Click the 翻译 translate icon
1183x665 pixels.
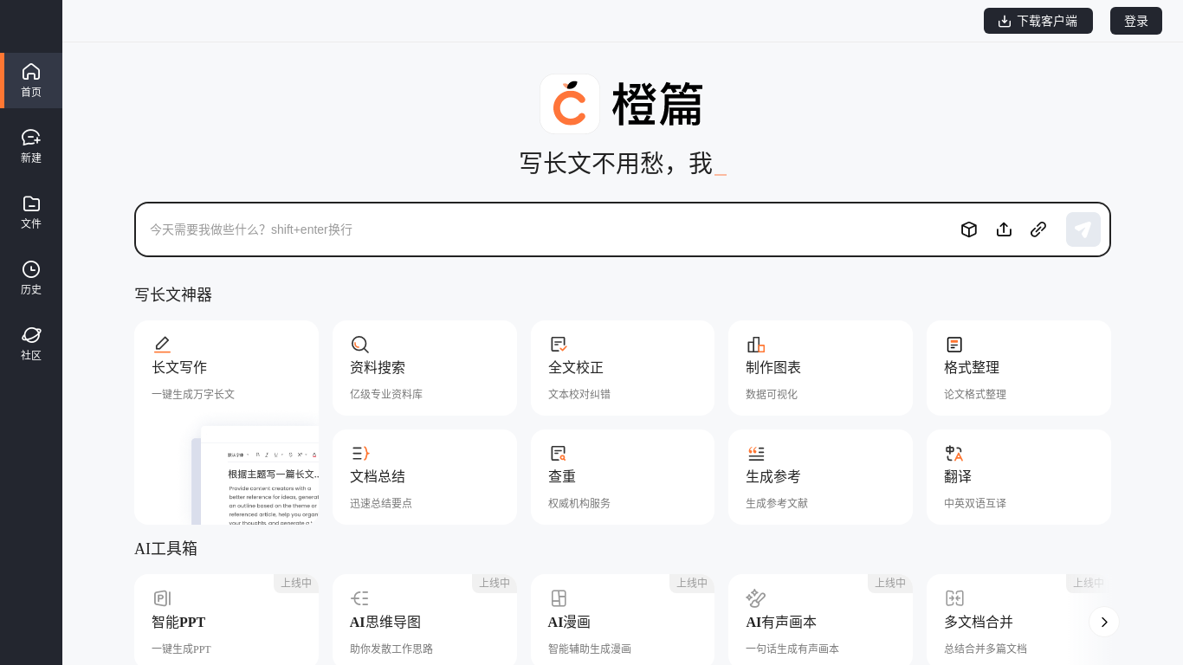coord(954,454)
